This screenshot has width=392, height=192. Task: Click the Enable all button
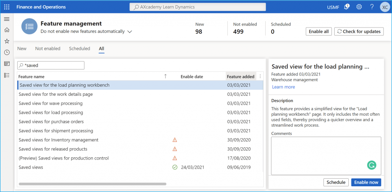pyautogui.click(x=319, y=31)
